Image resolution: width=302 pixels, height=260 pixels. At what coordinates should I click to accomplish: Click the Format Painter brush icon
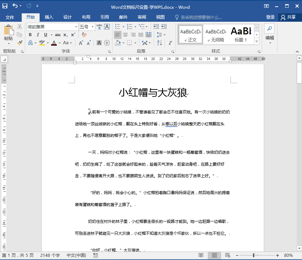click(20, 42)
